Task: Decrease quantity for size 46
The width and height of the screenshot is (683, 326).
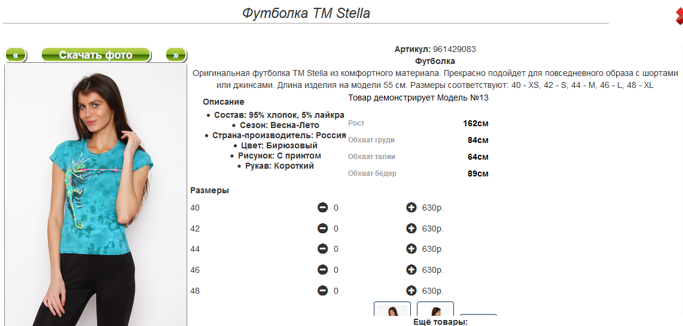Action: pyautogui.click(x=322, y=270)
